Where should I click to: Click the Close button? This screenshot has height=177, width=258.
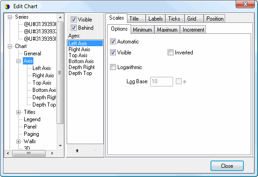coord(227,166)
